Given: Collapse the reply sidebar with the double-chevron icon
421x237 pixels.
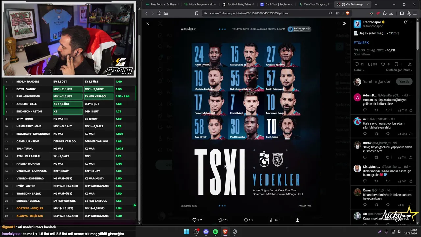Looking at the screenshot, I should coord(344,24).
